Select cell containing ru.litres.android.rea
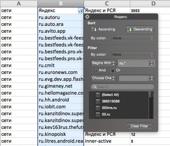This screenshot has width=170, height=146. pyautogui.click(x=61, y=141)
